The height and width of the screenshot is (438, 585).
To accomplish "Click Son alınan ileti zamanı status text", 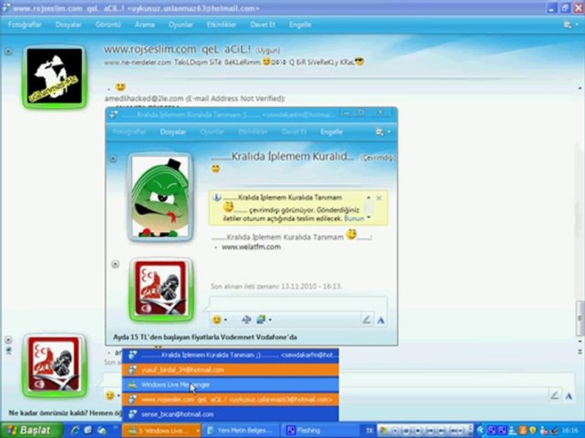I will 276,287.
